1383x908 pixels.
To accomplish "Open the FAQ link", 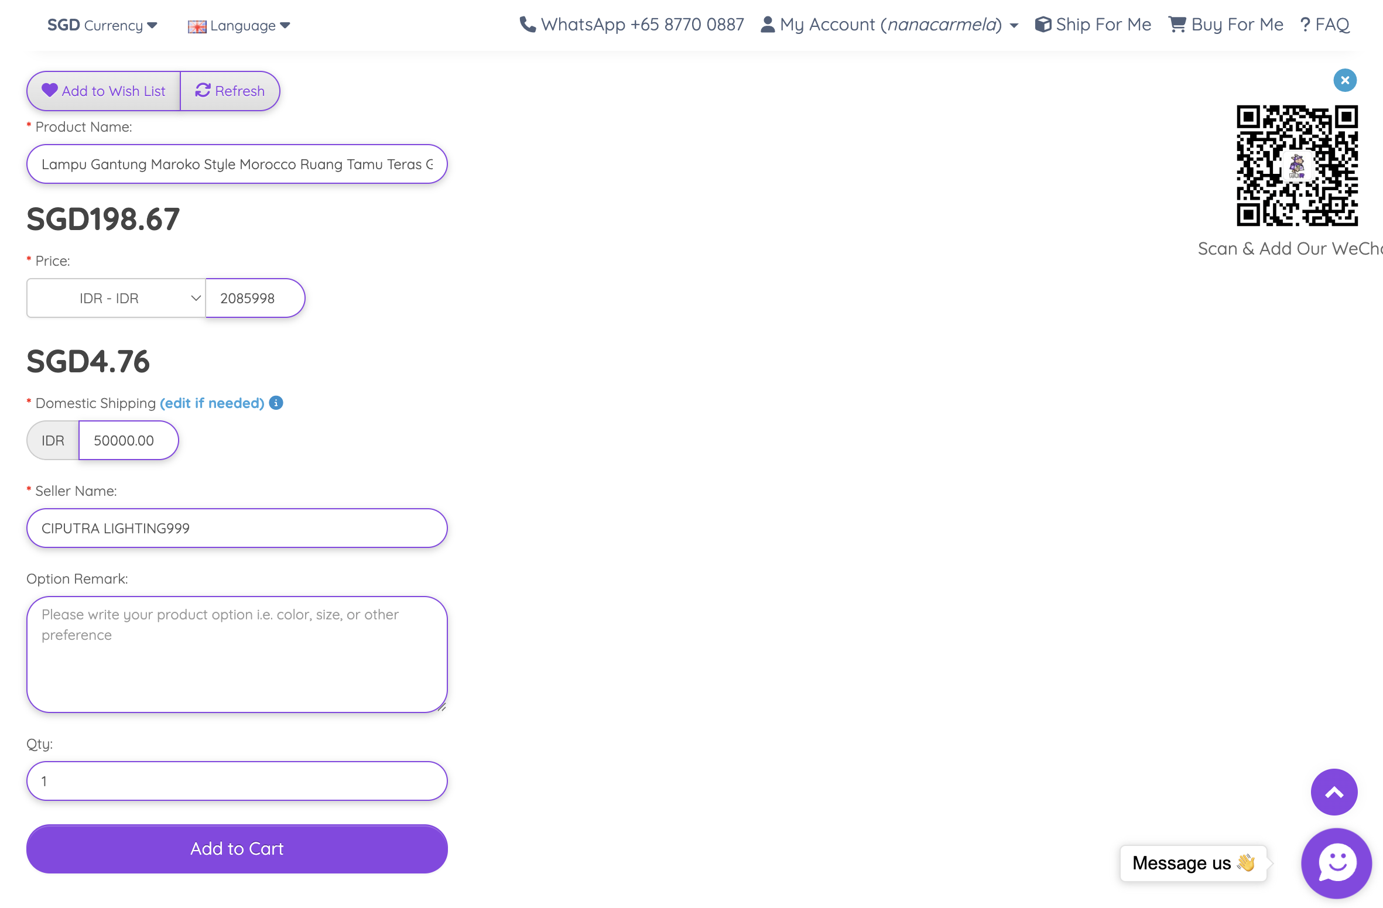I will click(x=1325, y=25).
